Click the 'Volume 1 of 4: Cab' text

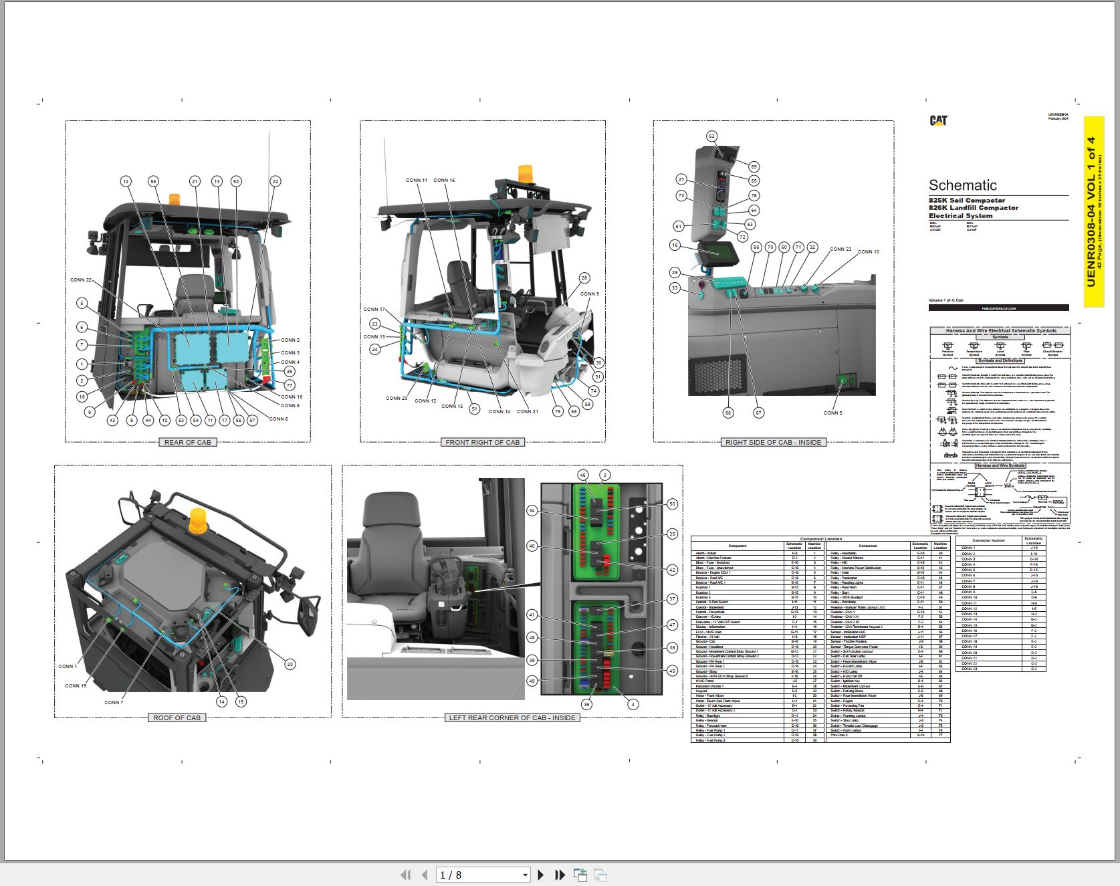(x=945, y=300)
